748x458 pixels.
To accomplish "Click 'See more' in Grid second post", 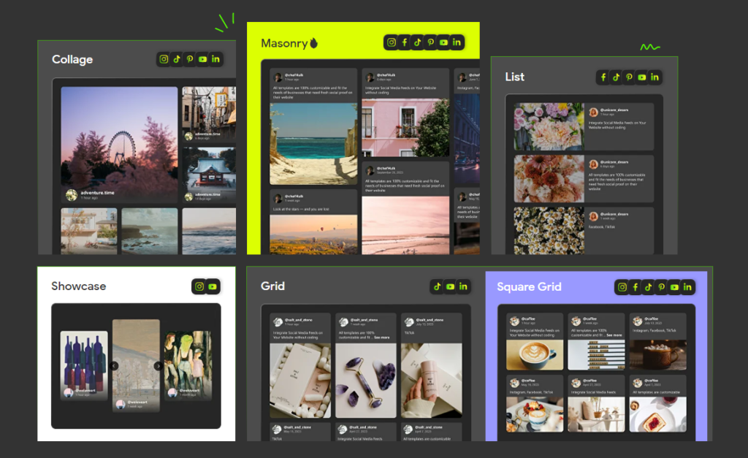I will [x=381, y=337].
